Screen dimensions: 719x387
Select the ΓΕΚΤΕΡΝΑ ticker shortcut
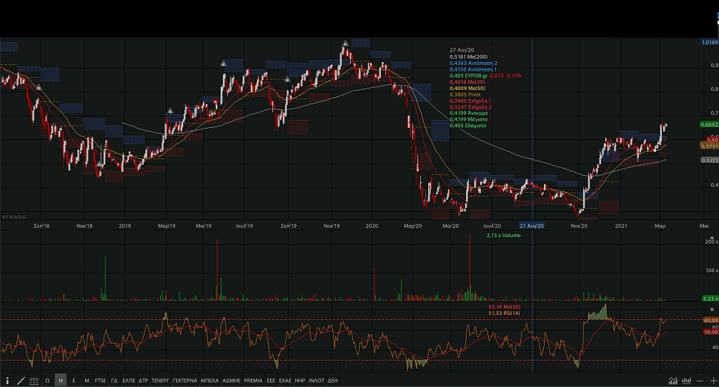[x=184, y=381]
